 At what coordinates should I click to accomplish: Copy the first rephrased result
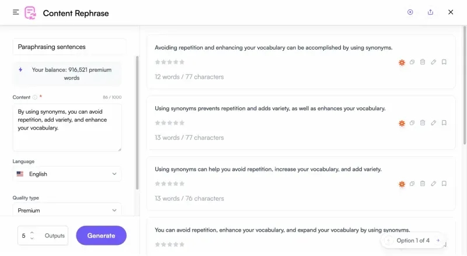412,62
